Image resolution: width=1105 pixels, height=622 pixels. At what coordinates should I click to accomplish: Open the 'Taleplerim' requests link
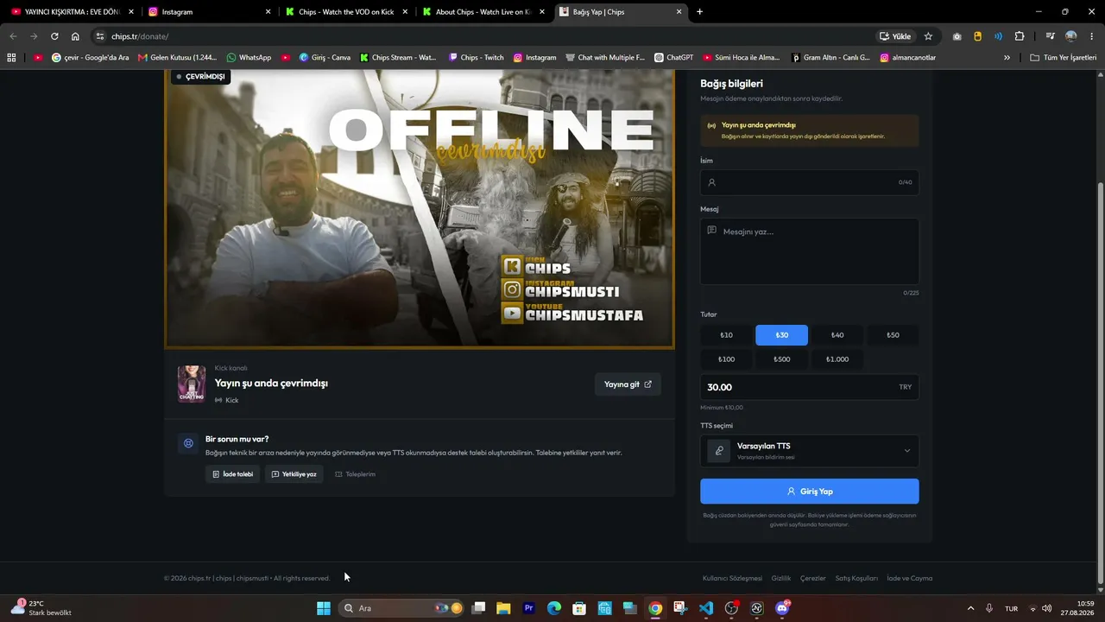coord(355,474)
